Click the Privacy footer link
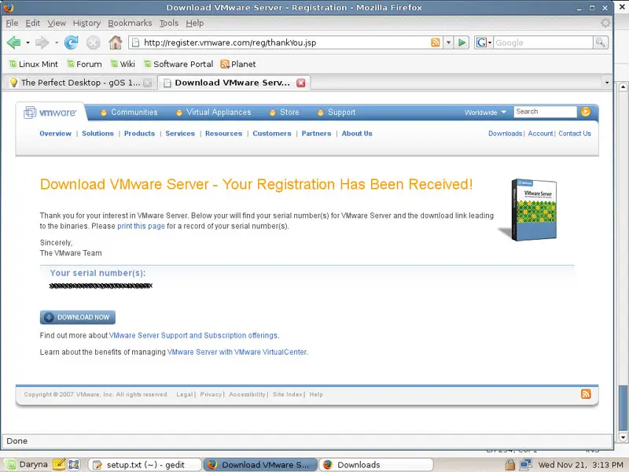 211,395
